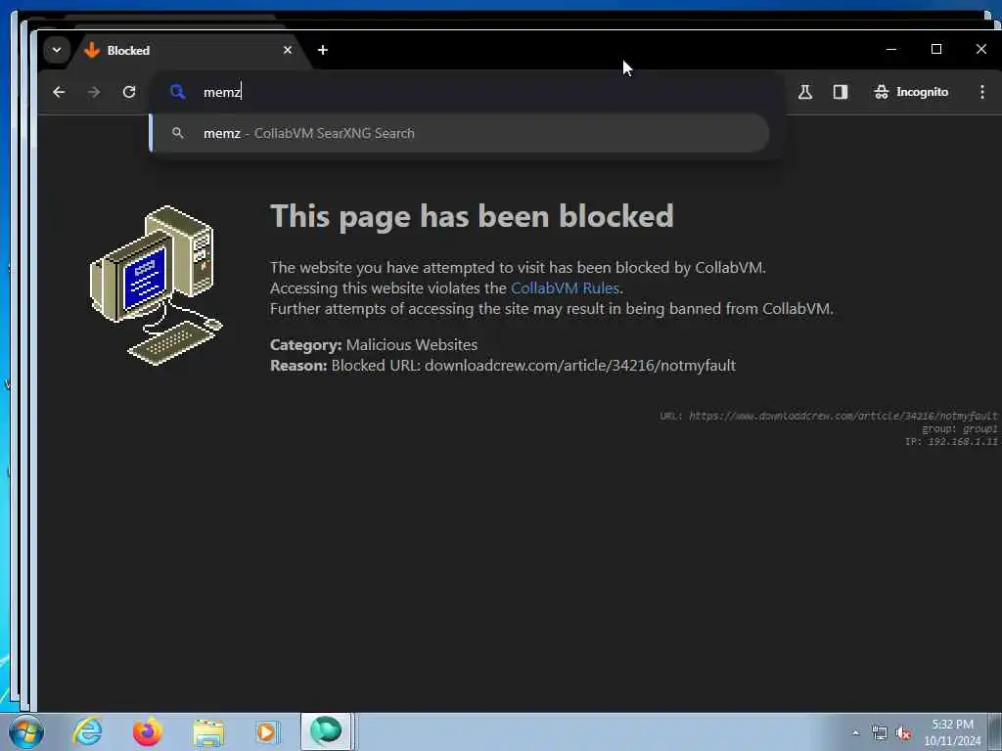Open the network tray icon
1002x751 pixels.
pyautogui.click(x=880, y=733)
